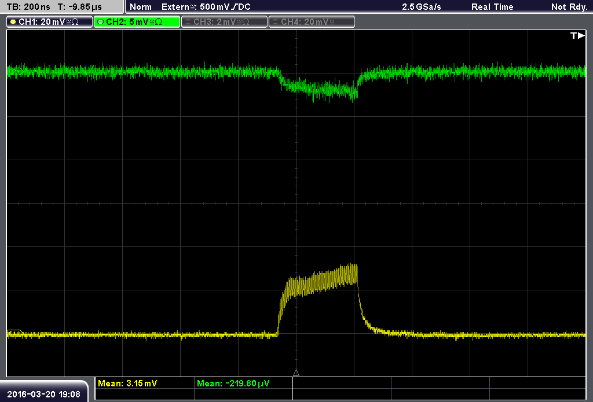This screenshot has height=402, width=593.
Task: Click the green CH2 ground level marker
Action: [x=14, y=71]
